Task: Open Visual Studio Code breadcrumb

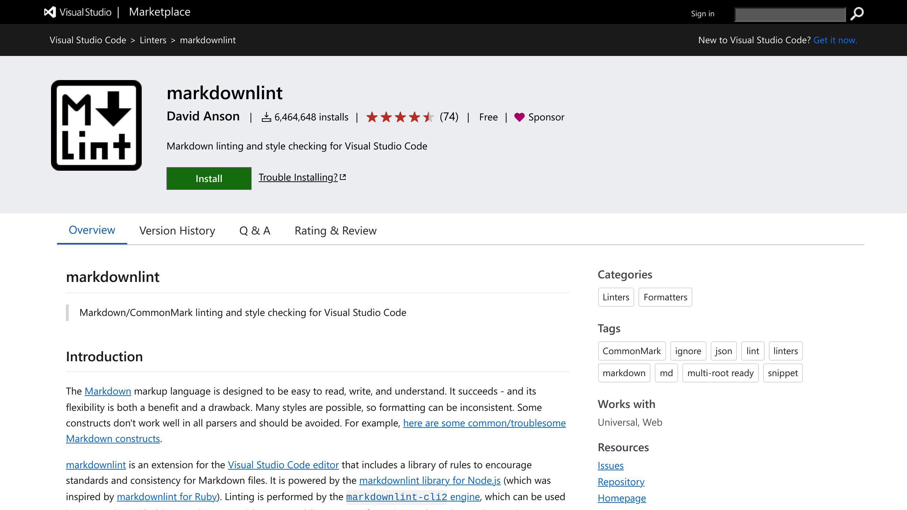Action: tap(88, 40)
